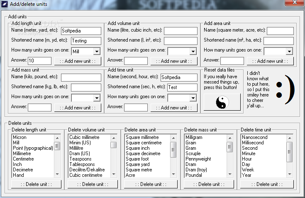
Task: Open the mass unit base dropdown
Action: (x=97, y=98)
